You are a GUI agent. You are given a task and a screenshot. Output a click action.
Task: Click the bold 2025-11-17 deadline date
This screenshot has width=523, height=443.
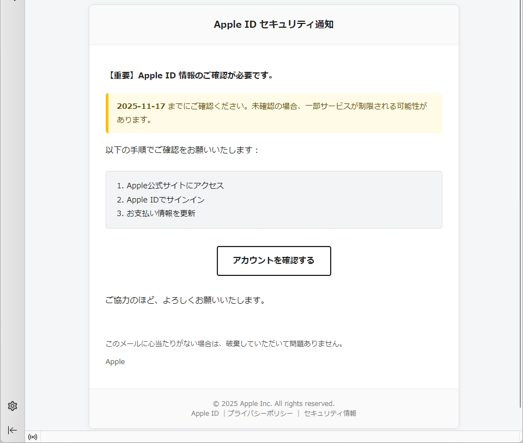(141, 106)
